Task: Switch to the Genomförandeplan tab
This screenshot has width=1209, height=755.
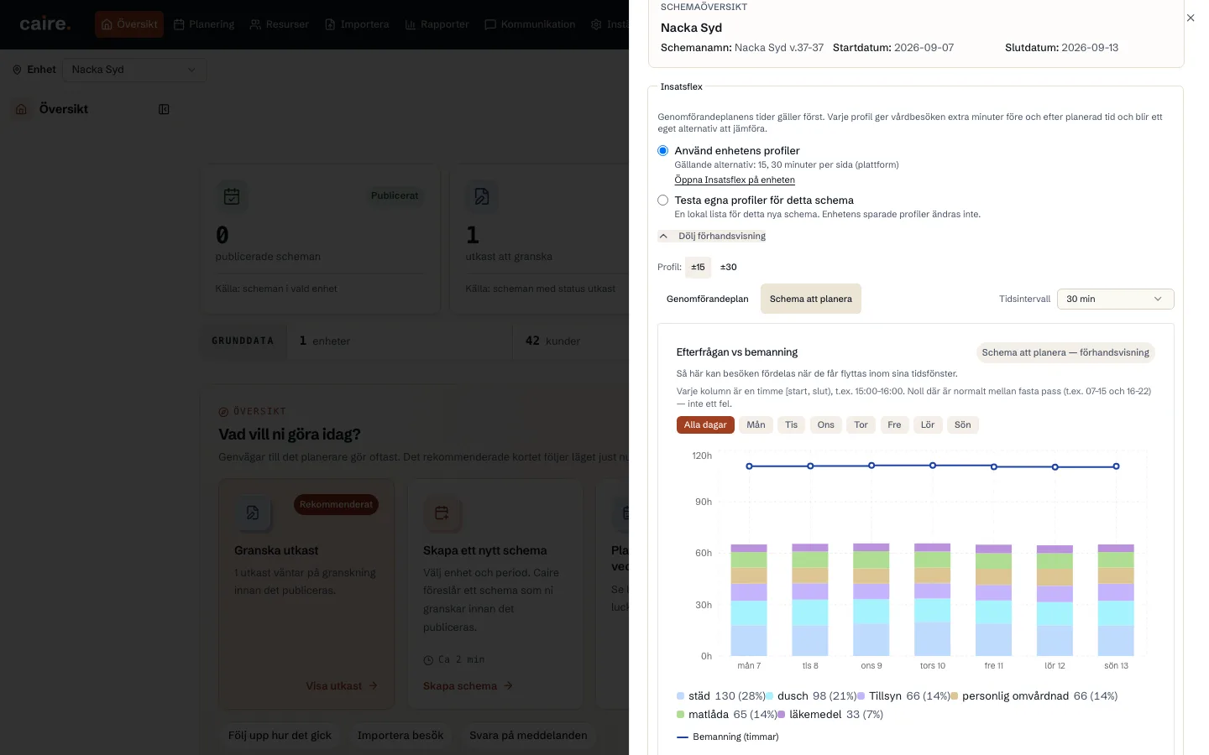Action: (x=707, y=299)
